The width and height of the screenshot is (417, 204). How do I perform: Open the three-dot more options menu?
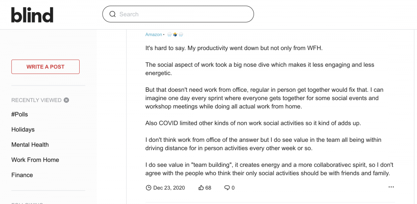[x=391, y=187]
